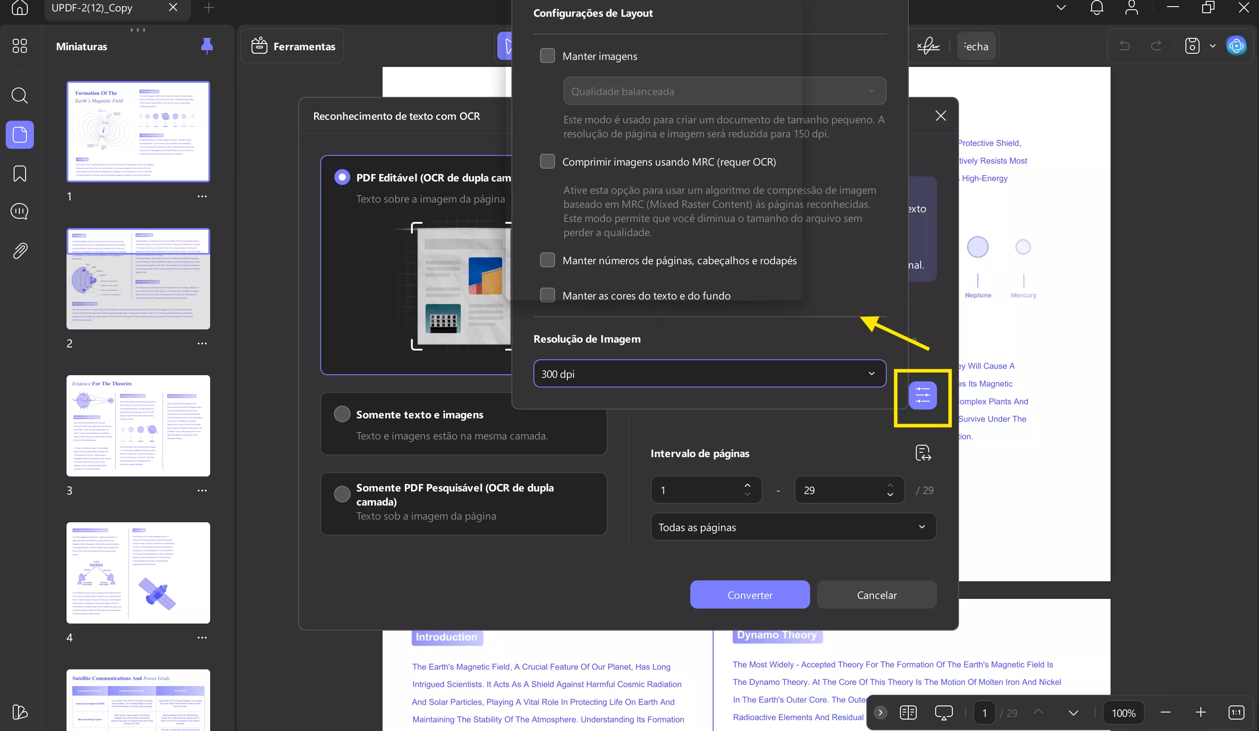The image size is (1259, 731).
Task: Click the UPDF AI assistant icon
Action: click(x=1236, y=46)
